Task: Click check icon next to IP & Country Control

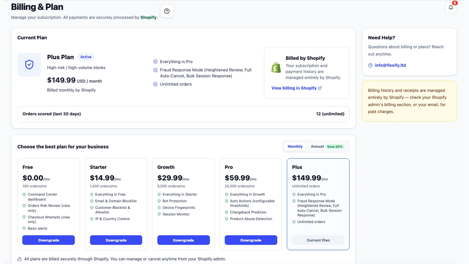Action: click(91, 219)
